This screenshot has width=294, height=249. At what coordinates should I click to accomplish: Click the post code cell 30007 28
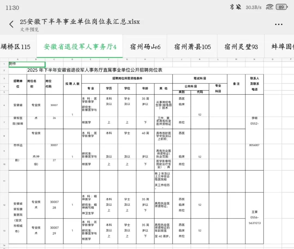click(54, 205)
